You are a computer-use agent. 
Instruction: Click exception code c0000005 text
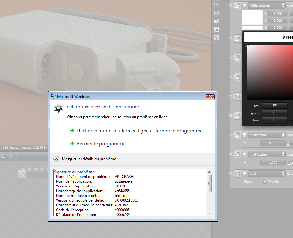tap(122, 210)
